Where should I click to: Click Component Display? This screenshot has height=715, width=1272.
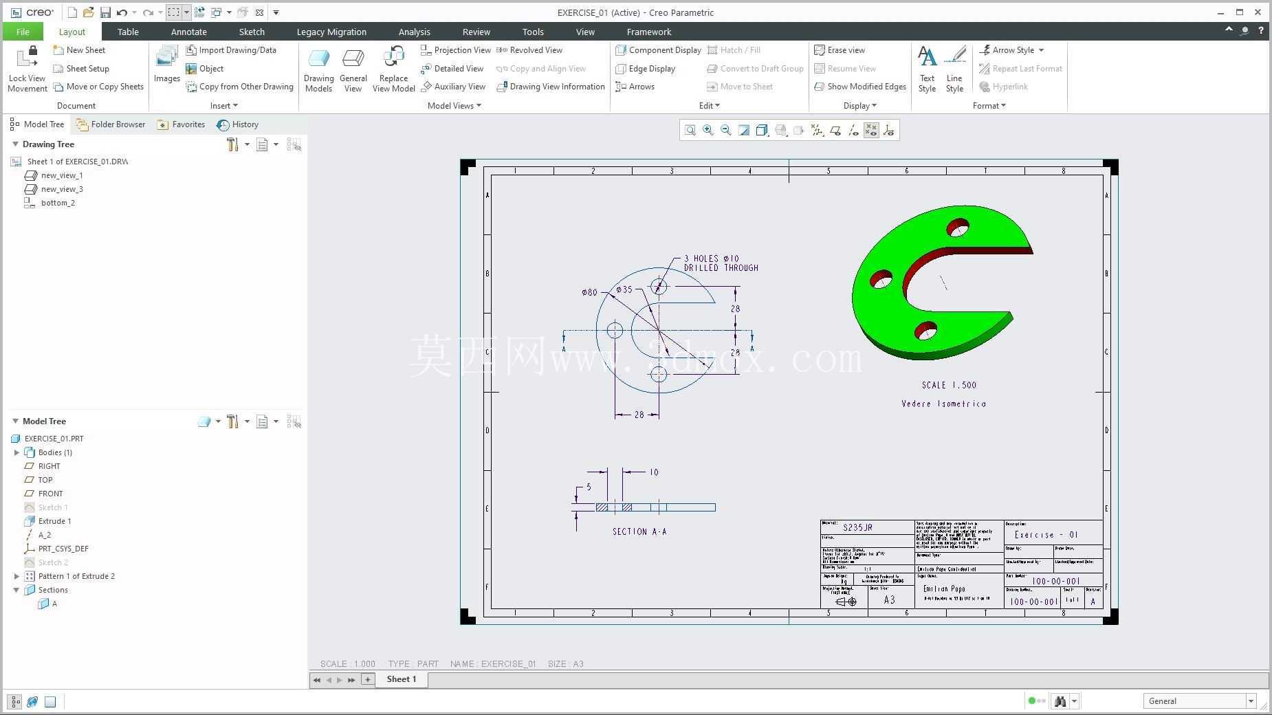click(x=658, y=50)
